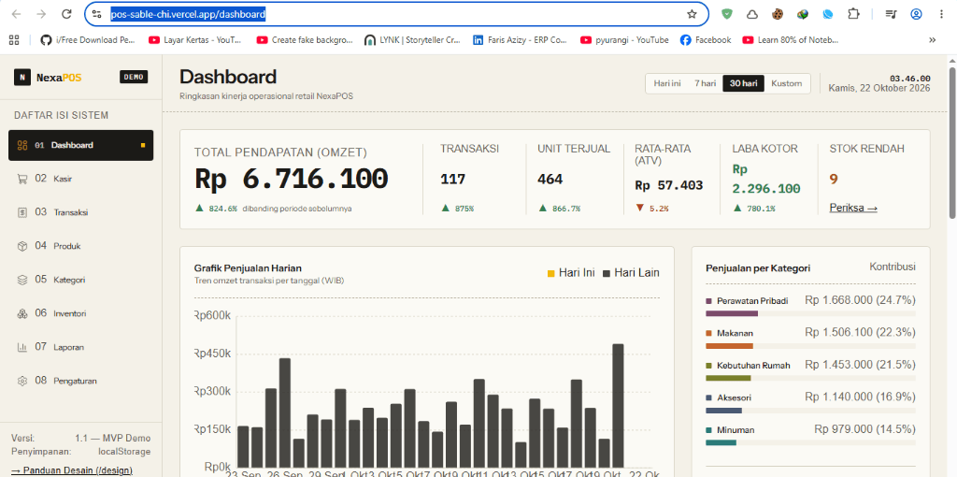Open Kasir via its cart icon
The height and width of the screenshot is (477, 957).
(x=22, y=179)
